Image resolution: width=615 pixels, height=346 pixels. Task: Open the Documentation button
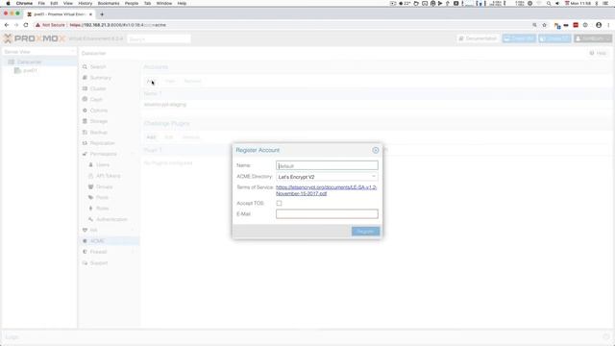[478, 38]
